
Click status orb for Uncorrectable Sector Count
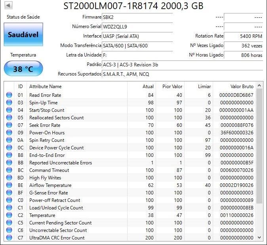tap(9, 230)
